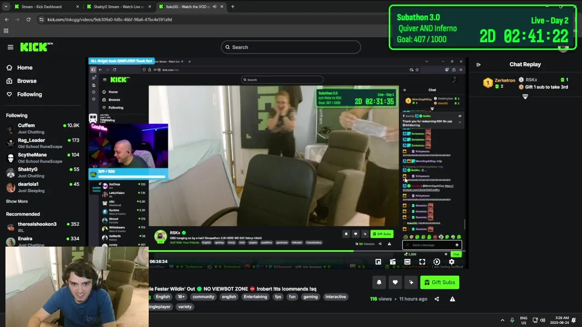Viewport: 582px width, 327px height.
Task: Focus the Kick search field
Action: click(x=291, y=47)
